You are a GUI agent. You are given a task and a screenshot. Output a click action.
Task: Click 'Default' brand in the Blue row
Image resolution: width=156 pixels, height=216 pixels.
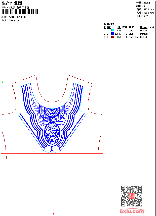pos(144,34)
